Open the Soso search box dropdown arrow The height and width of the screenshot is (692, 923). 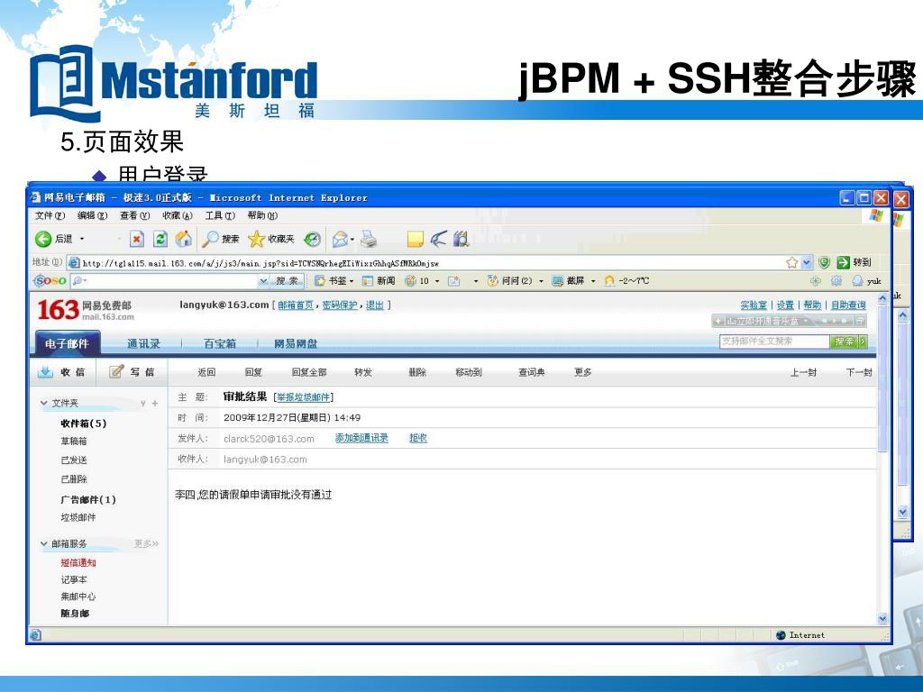[x=264, y=281]
